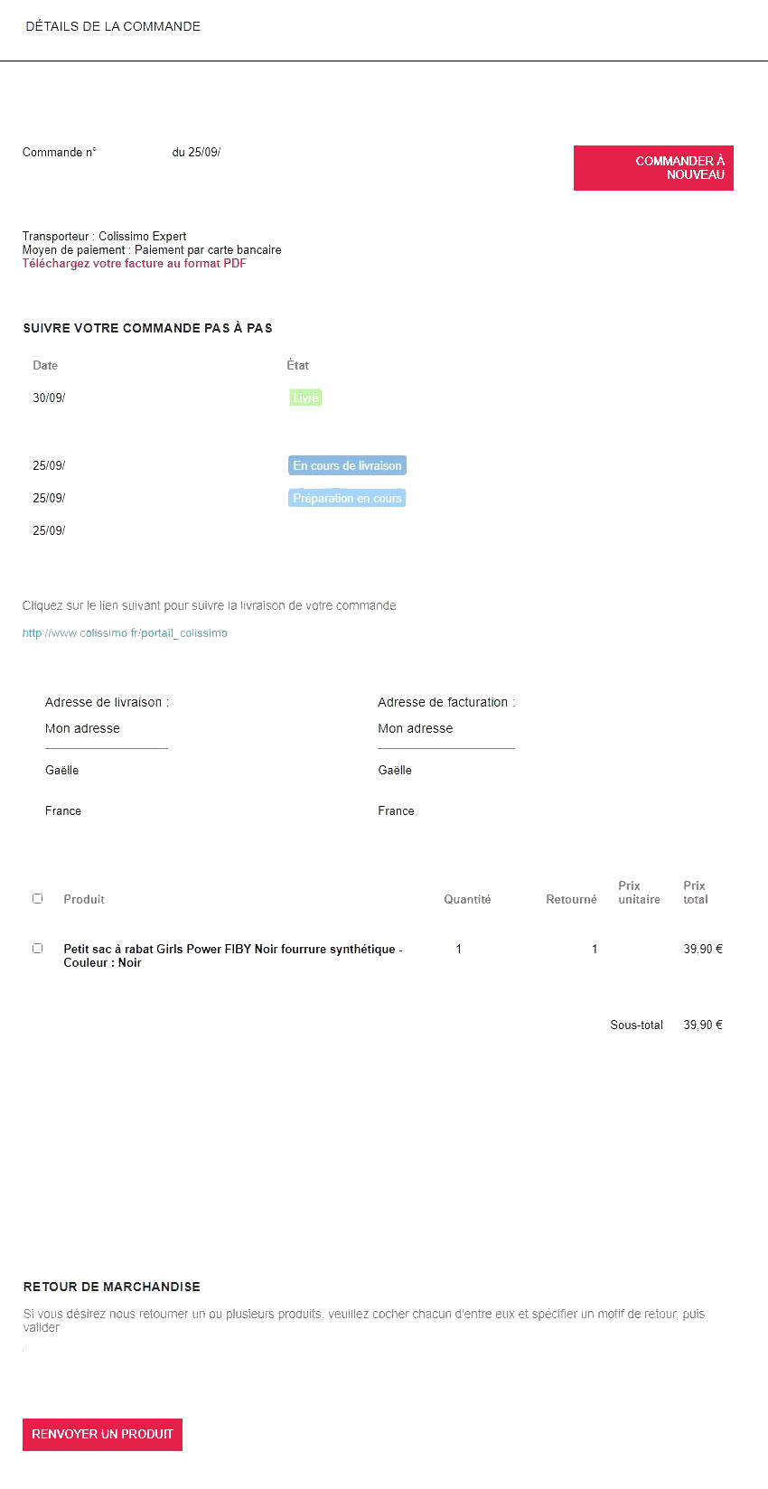
Task: Click the Produit column header
Action: pos(84,900)
